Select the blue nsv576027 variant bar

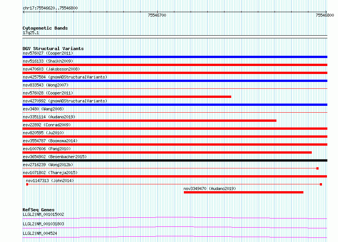tap(175, 57)
